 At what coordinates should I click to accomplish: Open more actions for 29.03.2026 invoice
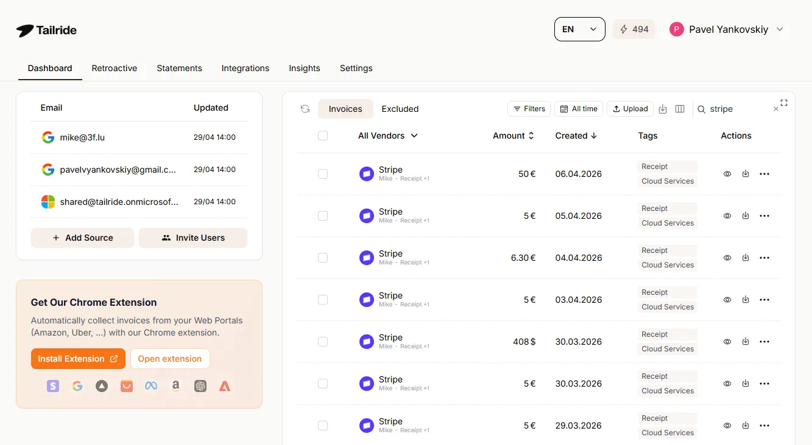pos(764,426)
